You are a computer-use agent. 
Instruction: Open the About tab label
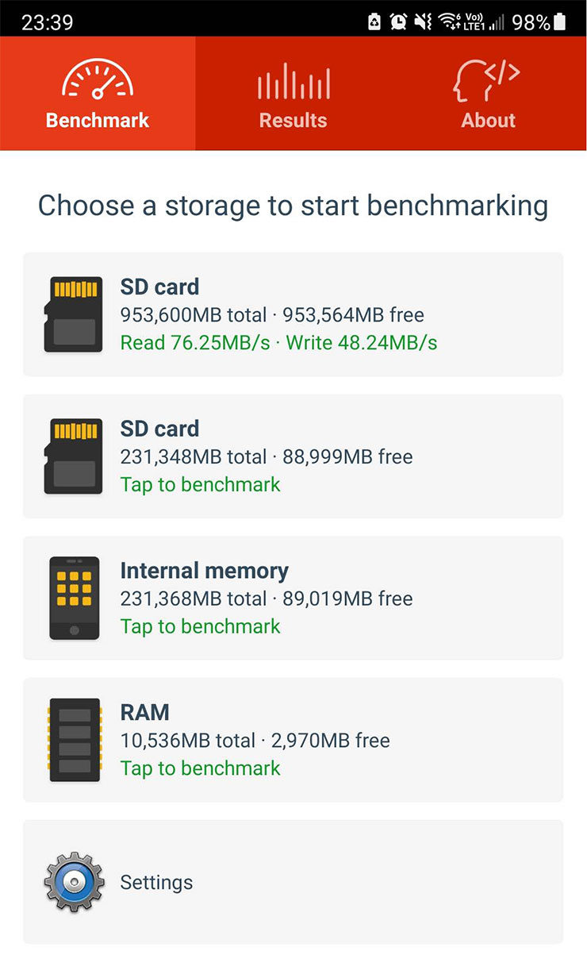coord(489,121)
